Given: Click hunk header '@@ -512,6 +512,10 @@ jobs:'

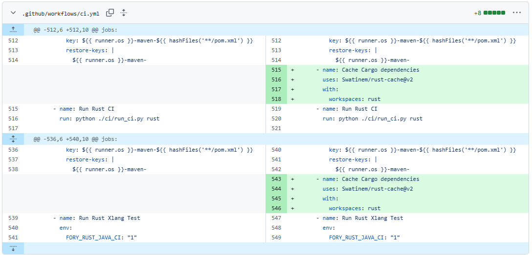Looking at the screenshot, I should [x=75, y=30].
